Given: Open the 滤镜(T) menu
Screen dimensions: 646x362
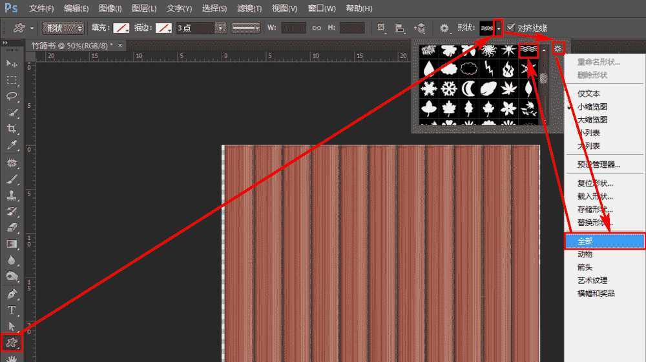Looking at the screenshot, I should (x=249, y=8).
